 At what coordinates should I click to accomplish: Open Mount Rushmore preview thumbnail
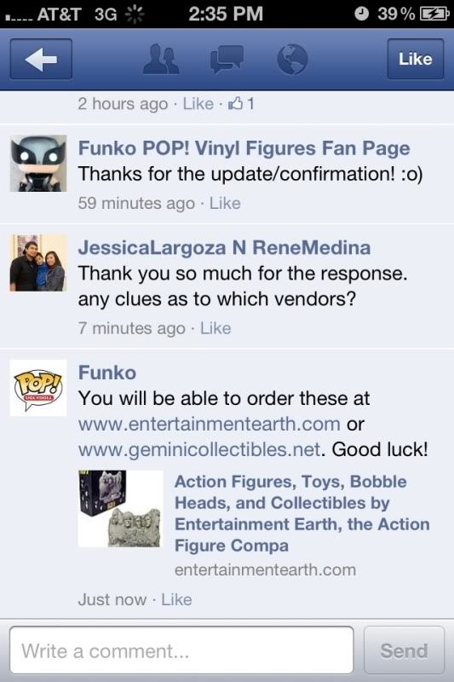pyautogui.click(x=121, y=508)
